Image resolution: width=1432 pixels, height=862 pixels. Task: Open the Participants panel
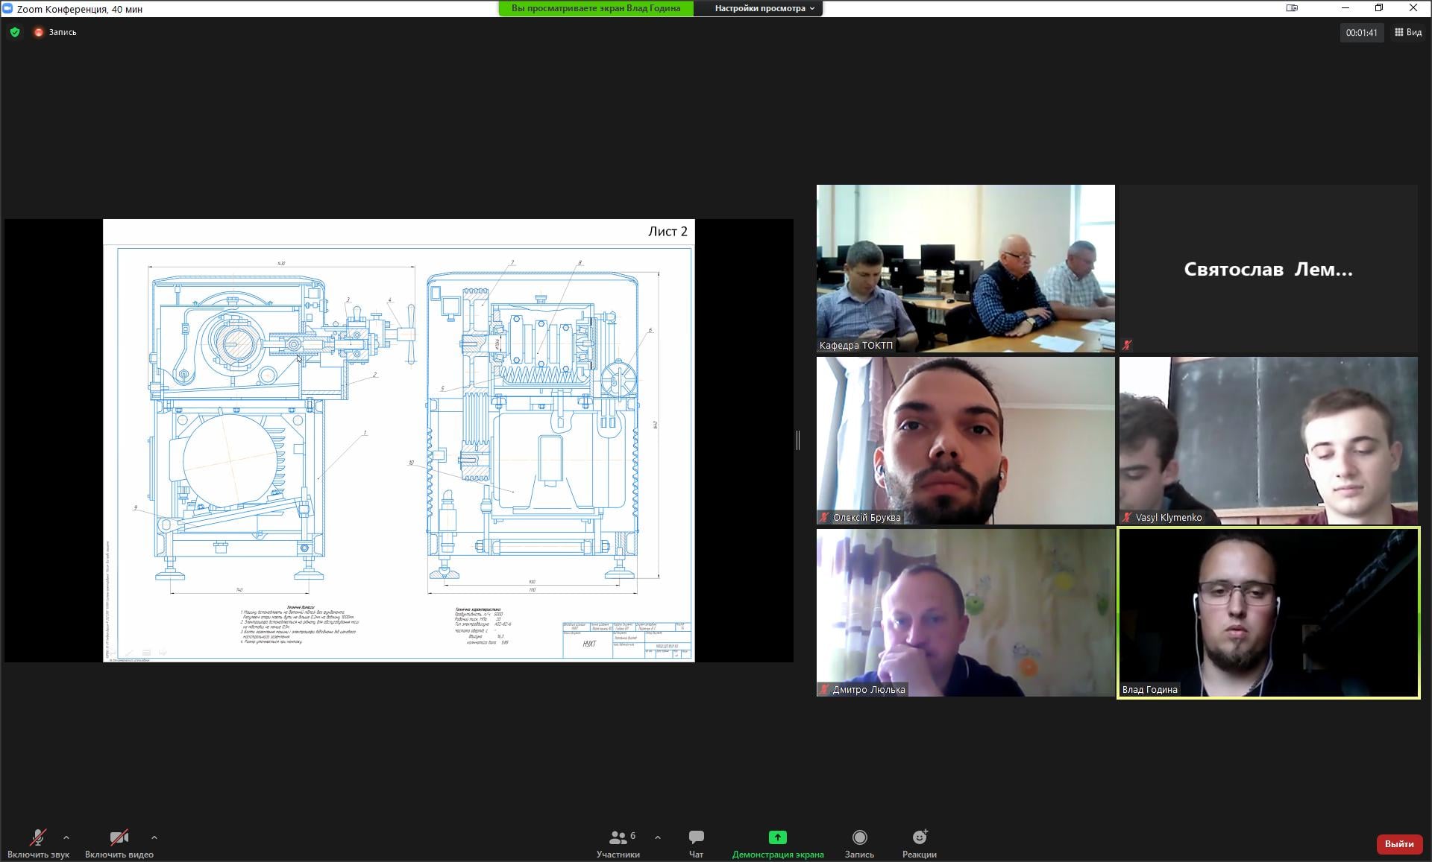click(618, 843)
